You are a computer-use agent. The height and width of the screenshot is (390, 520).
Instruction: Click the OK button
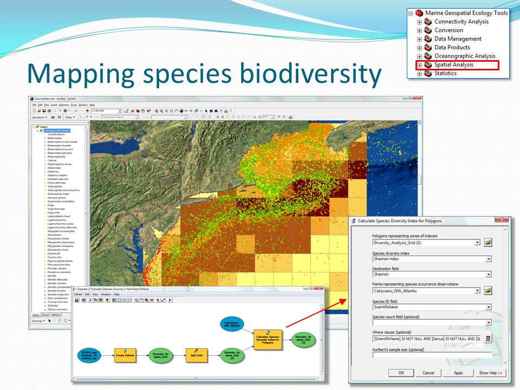pyautogui.click(x=401, y=373)
